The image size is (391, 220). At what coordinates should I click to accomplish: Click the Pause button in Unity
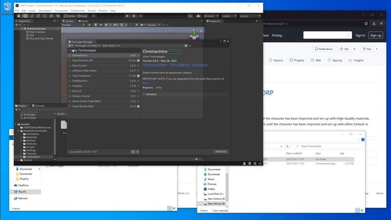[x=134, y=16]
